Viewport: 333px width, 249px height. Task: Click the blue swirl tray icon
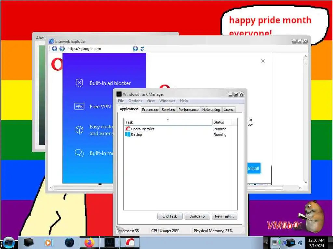point(300,243)
